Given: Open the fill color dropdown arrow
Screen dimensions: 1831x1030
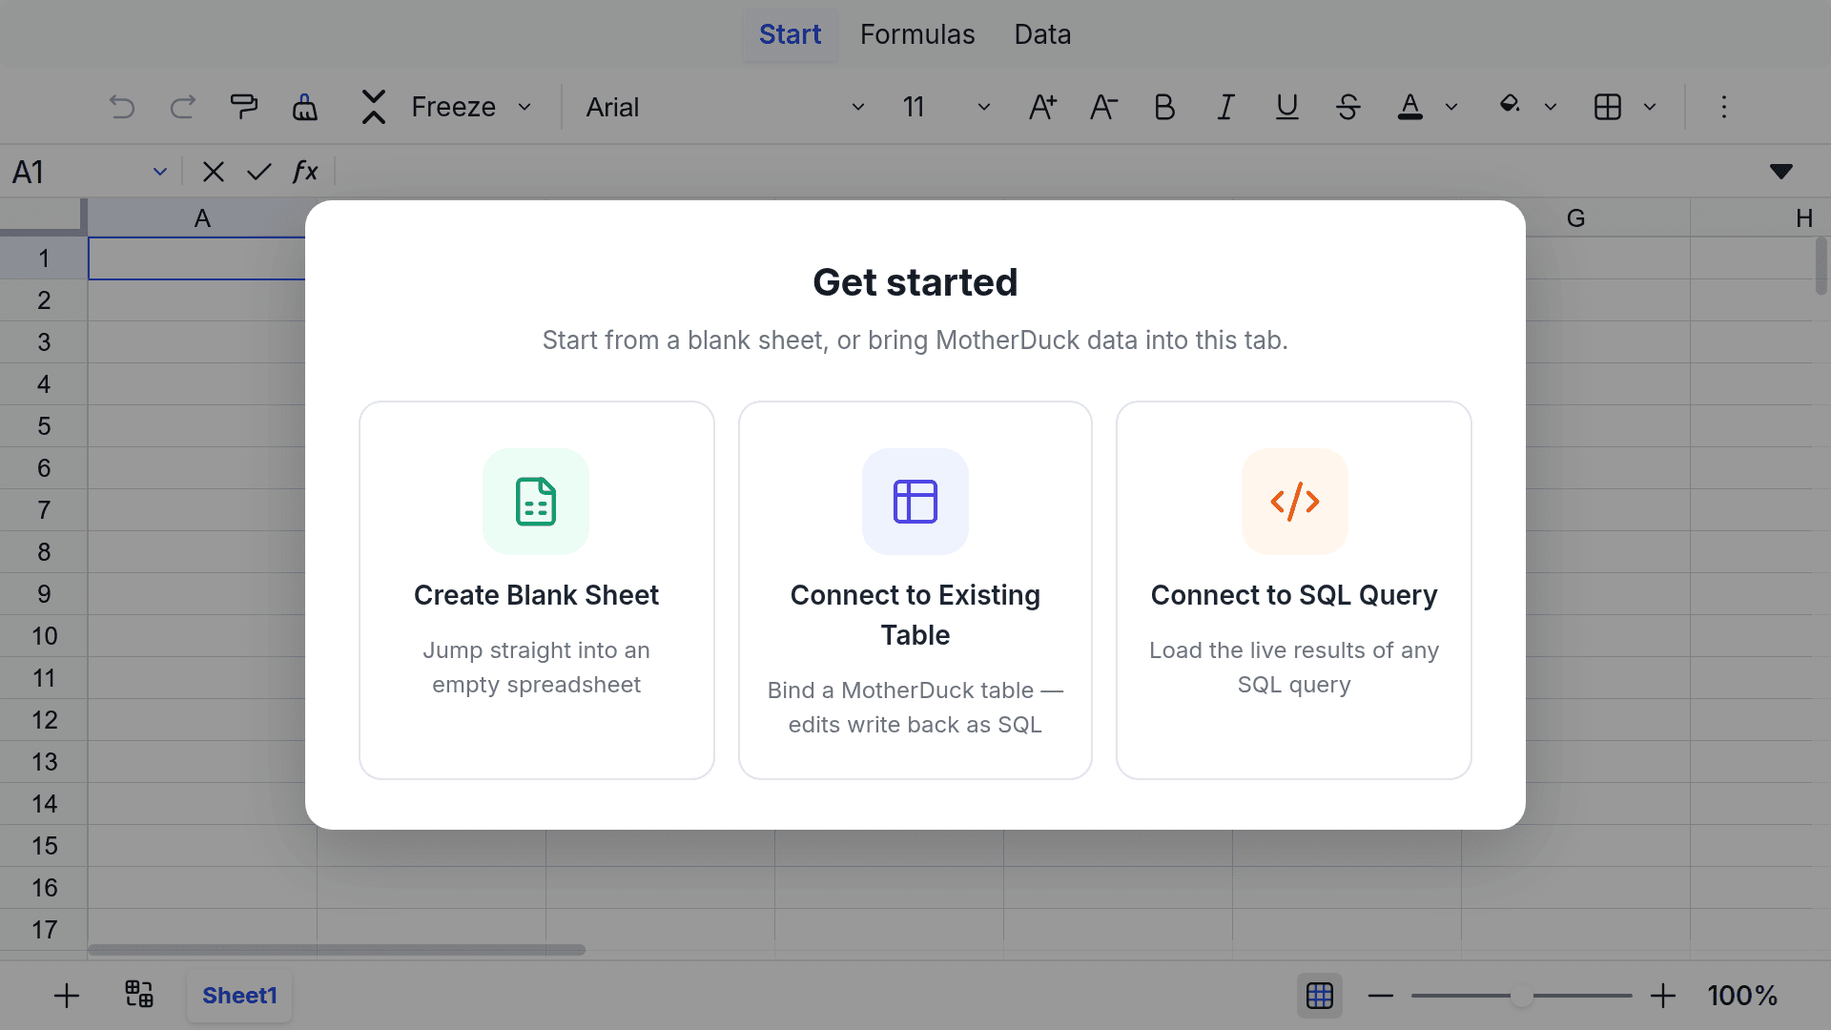Looking at the screenshot, I should coord(1551,107).
